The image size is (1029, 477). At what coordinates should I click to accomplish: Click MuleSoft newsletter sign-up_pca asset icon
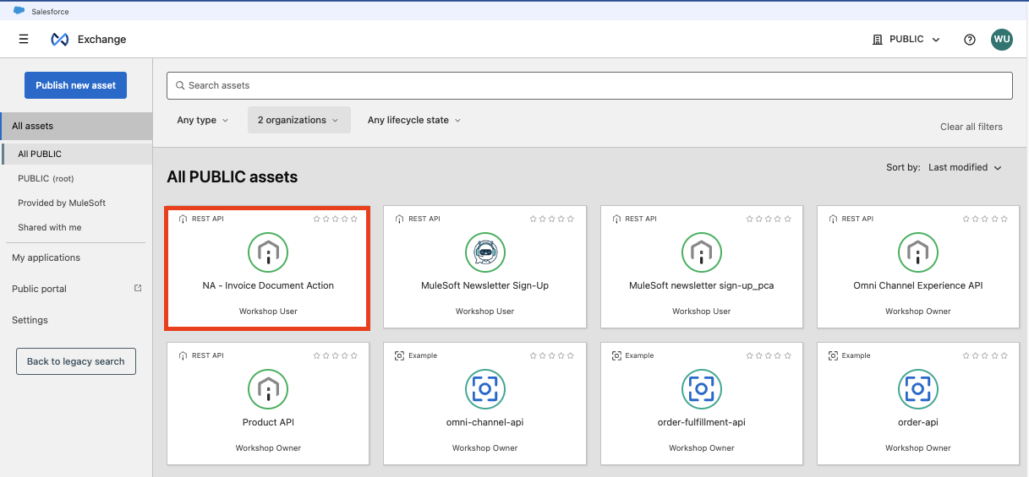tap(702, 252)
